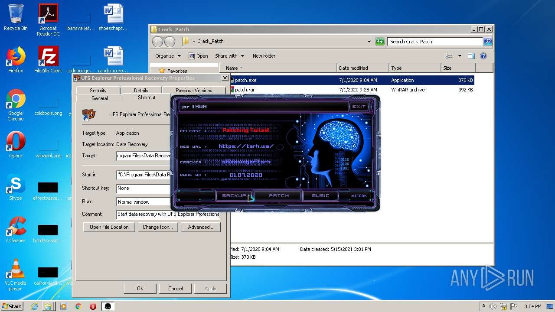Open the randomcore Word document on desktop
The image size is (555, 312).
(x=113, y=60)
